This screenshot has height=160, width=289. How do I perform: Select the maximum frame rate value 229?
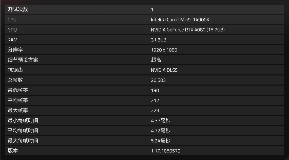(x=155, y=111)
